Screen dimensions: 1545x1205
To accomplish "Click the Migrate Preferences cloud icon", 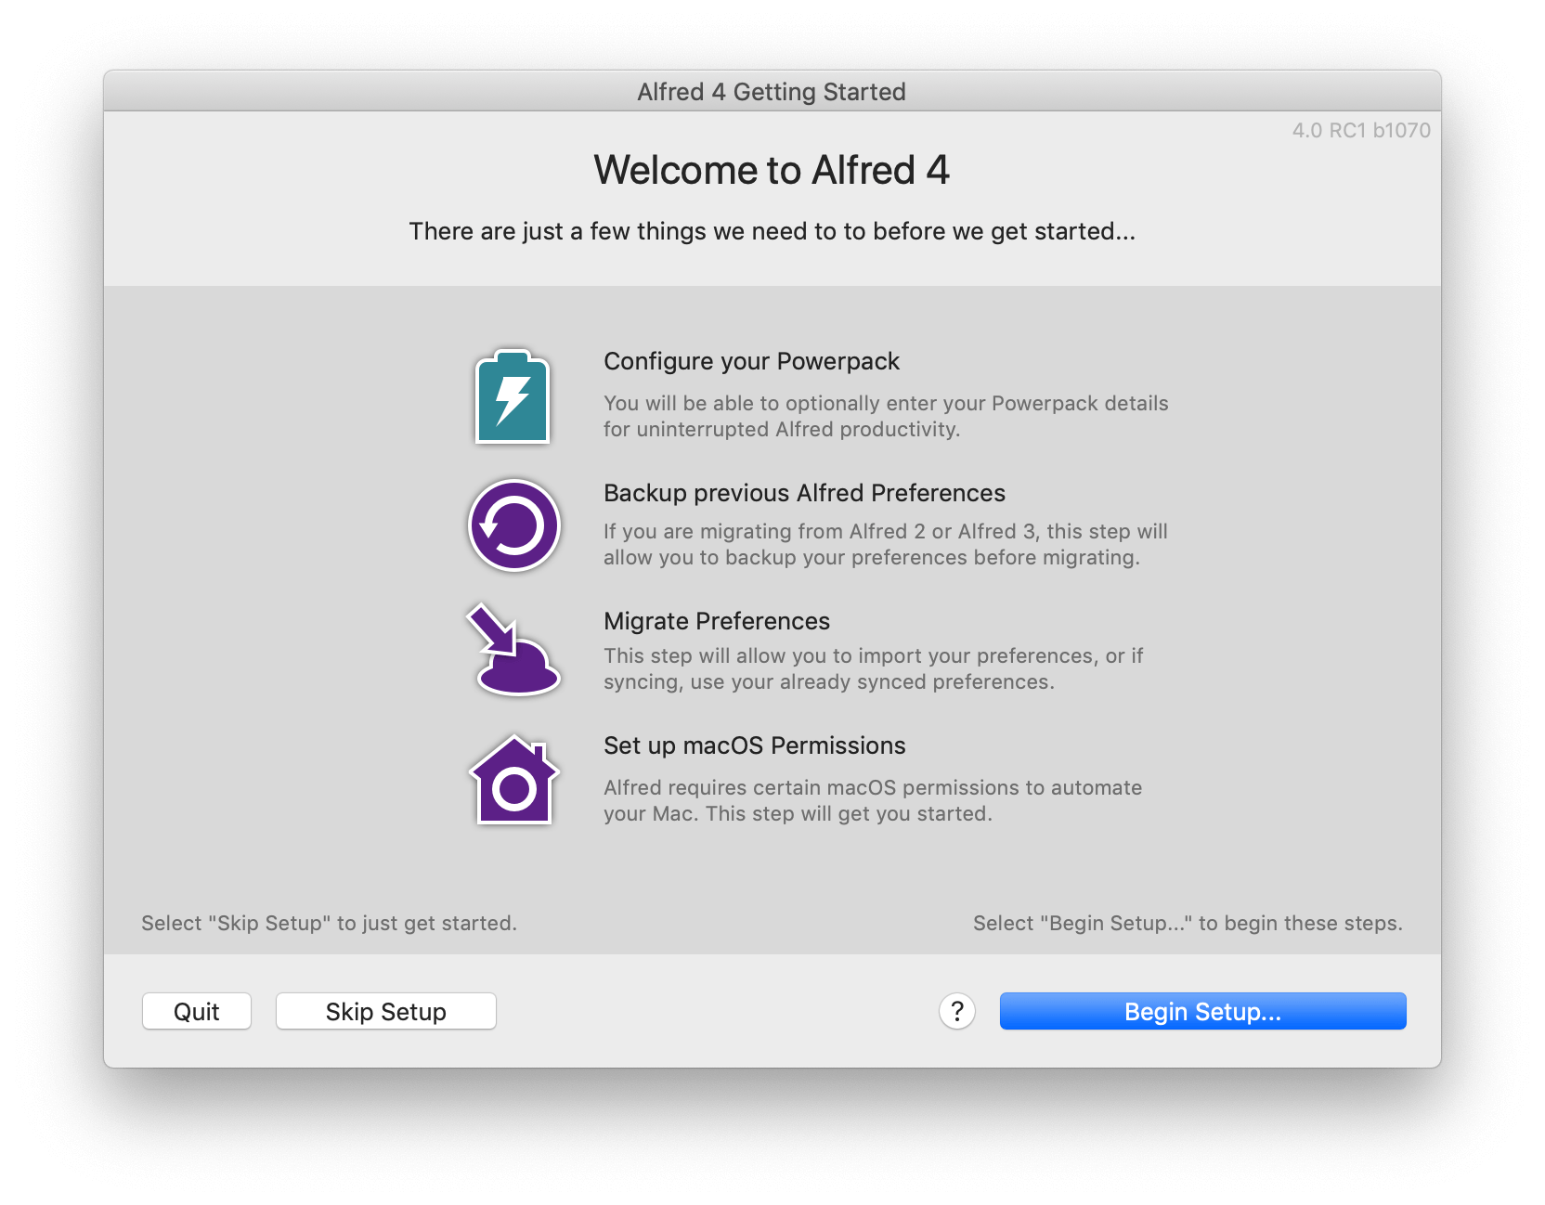I will click(x=513, y=650).
